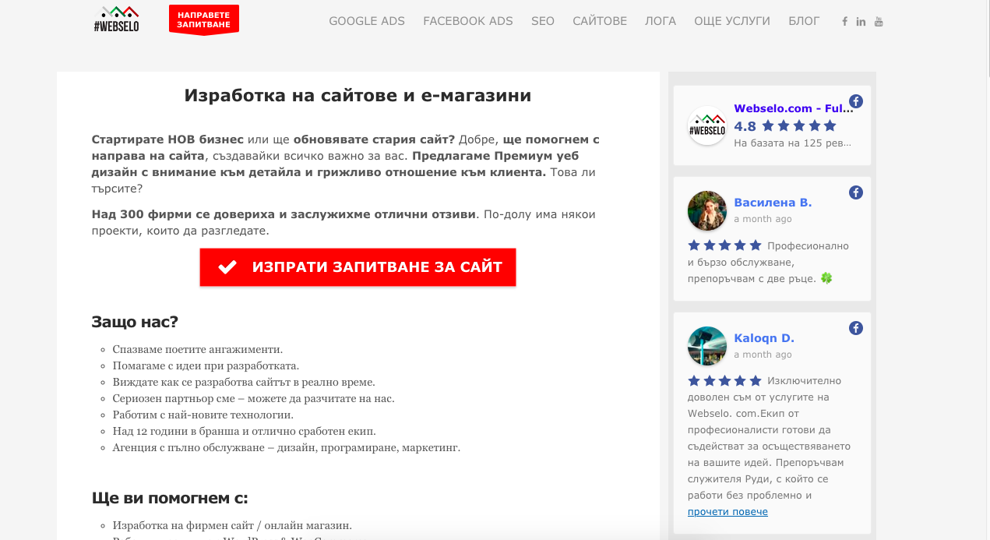Click Василена В. profile picture
990x540 pixels.
(x=706, y=210)
